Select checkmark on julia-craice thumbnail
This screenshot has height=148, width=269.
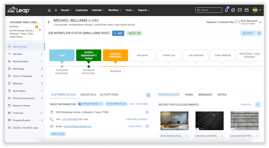click(197, 130)
